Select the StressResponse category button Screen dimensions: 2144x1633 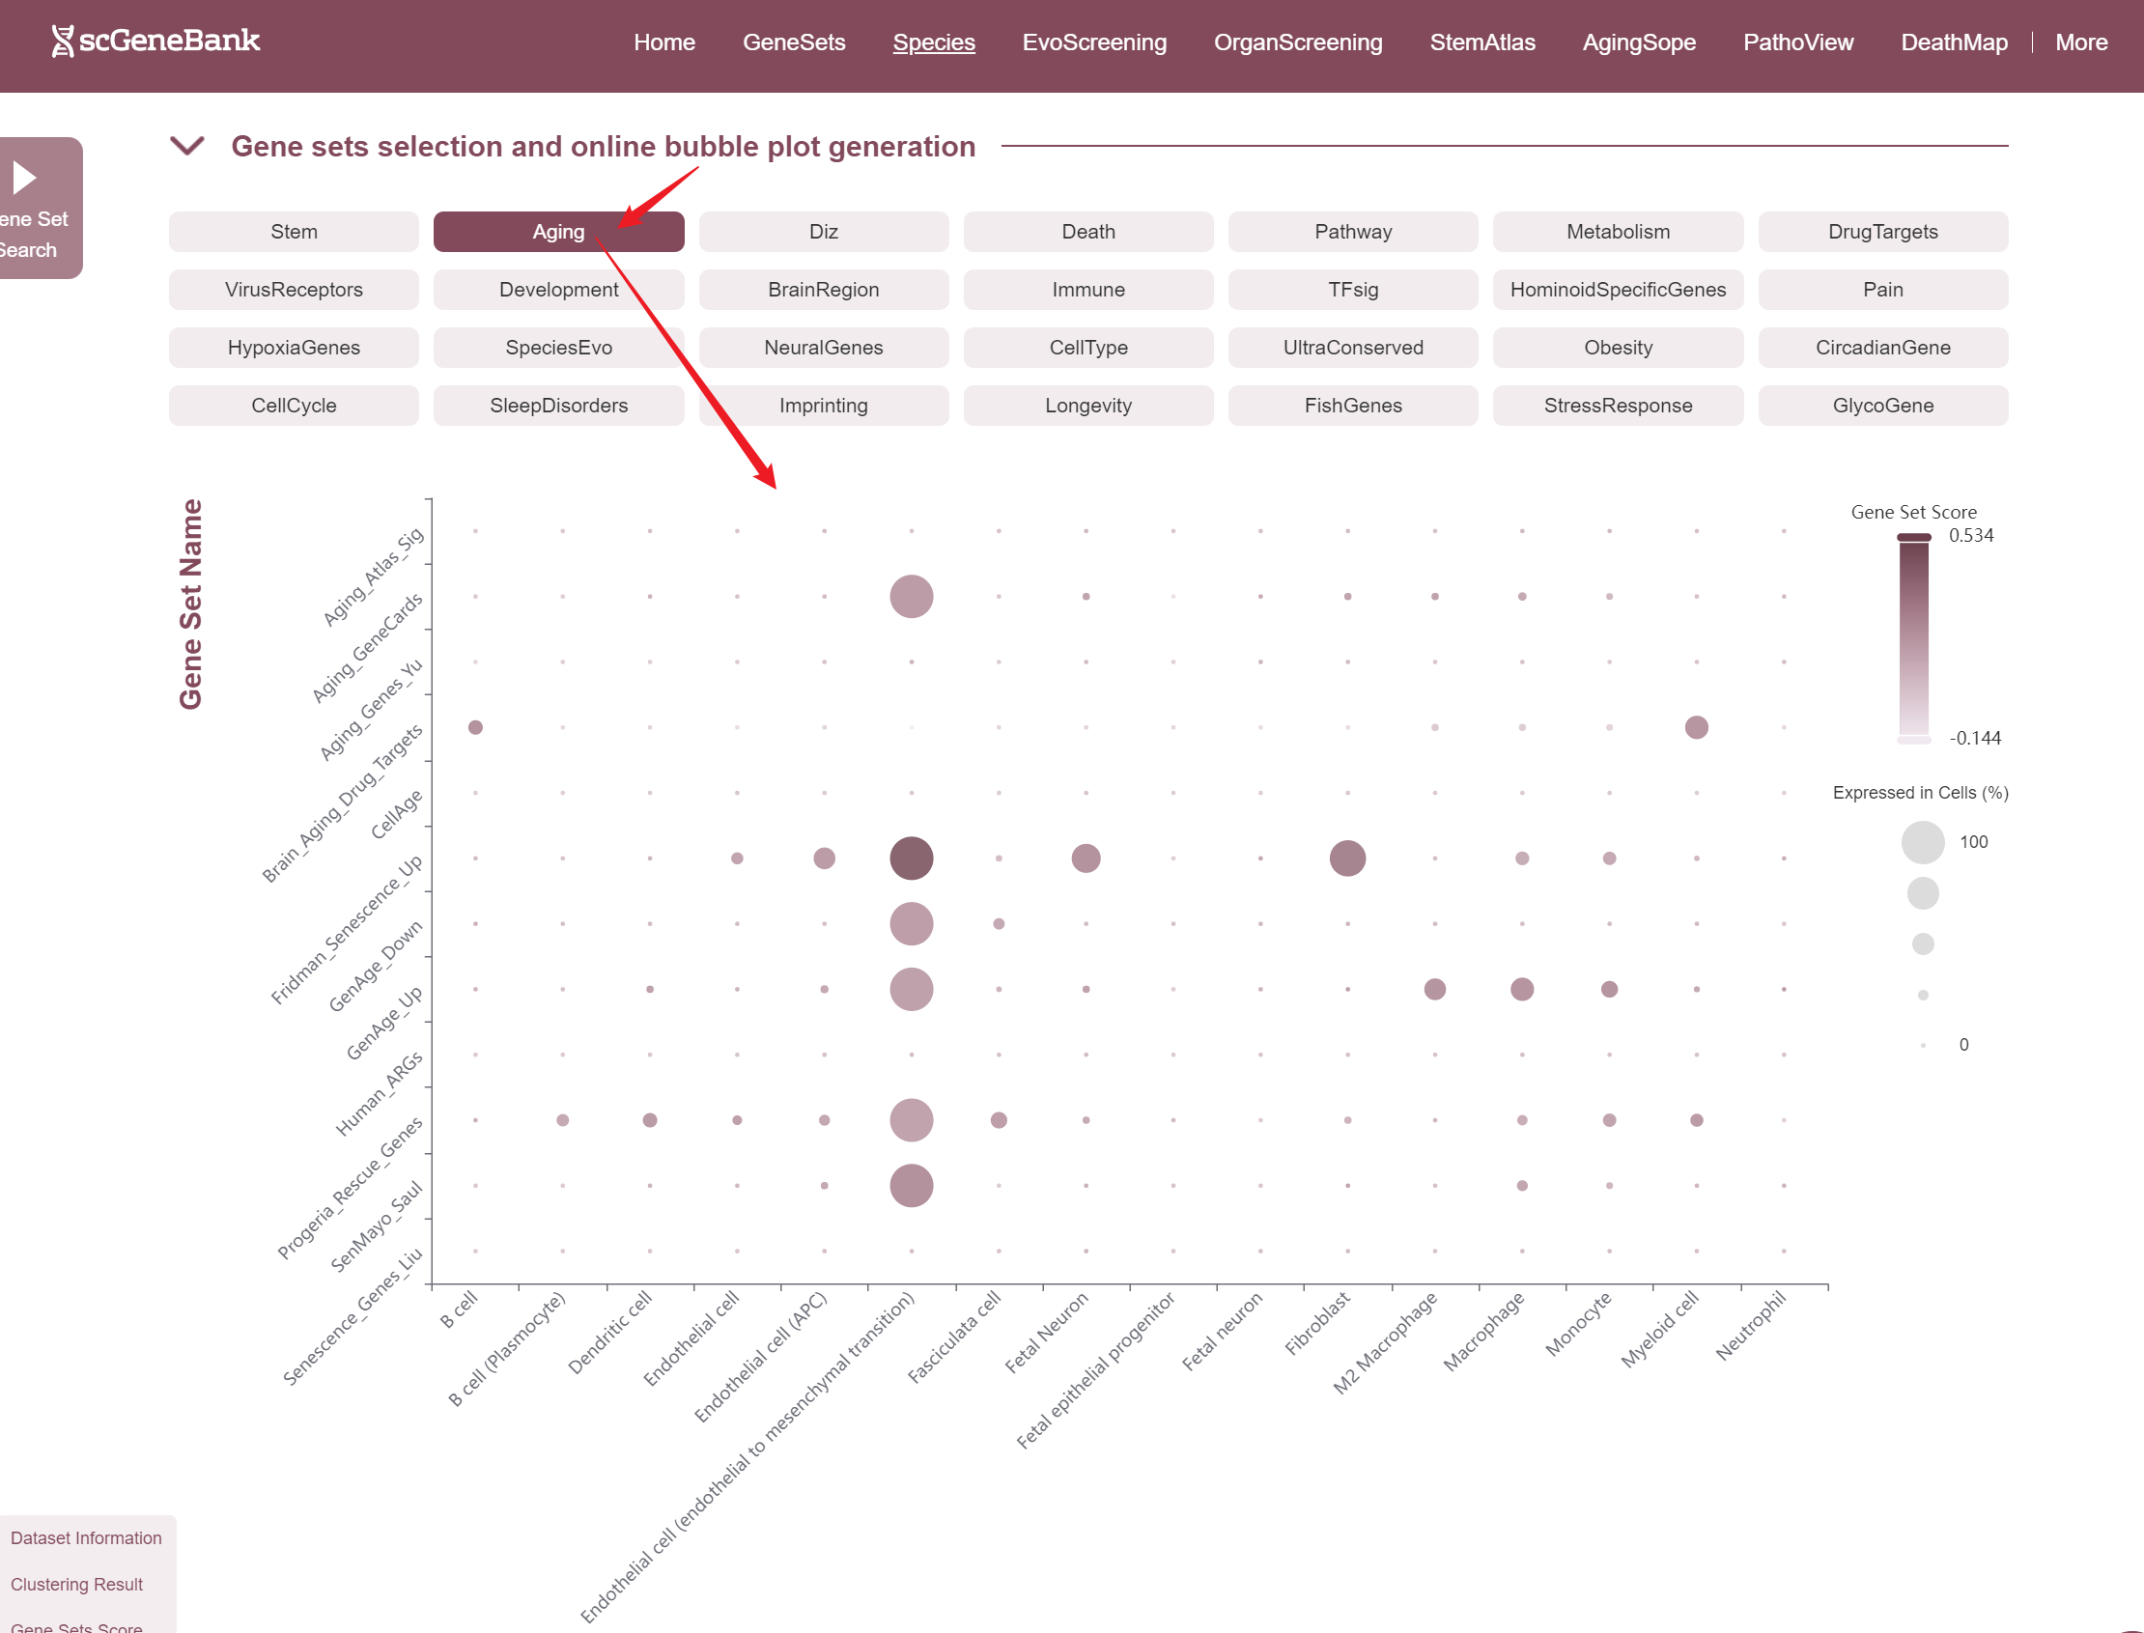pos(1618,406)
